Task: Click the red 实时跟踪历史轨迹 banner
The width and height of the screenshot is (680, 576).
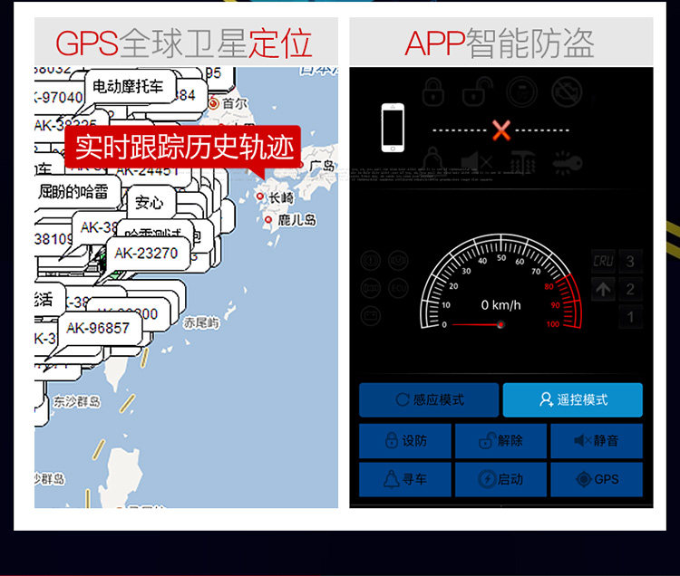Action: (183, 148)
